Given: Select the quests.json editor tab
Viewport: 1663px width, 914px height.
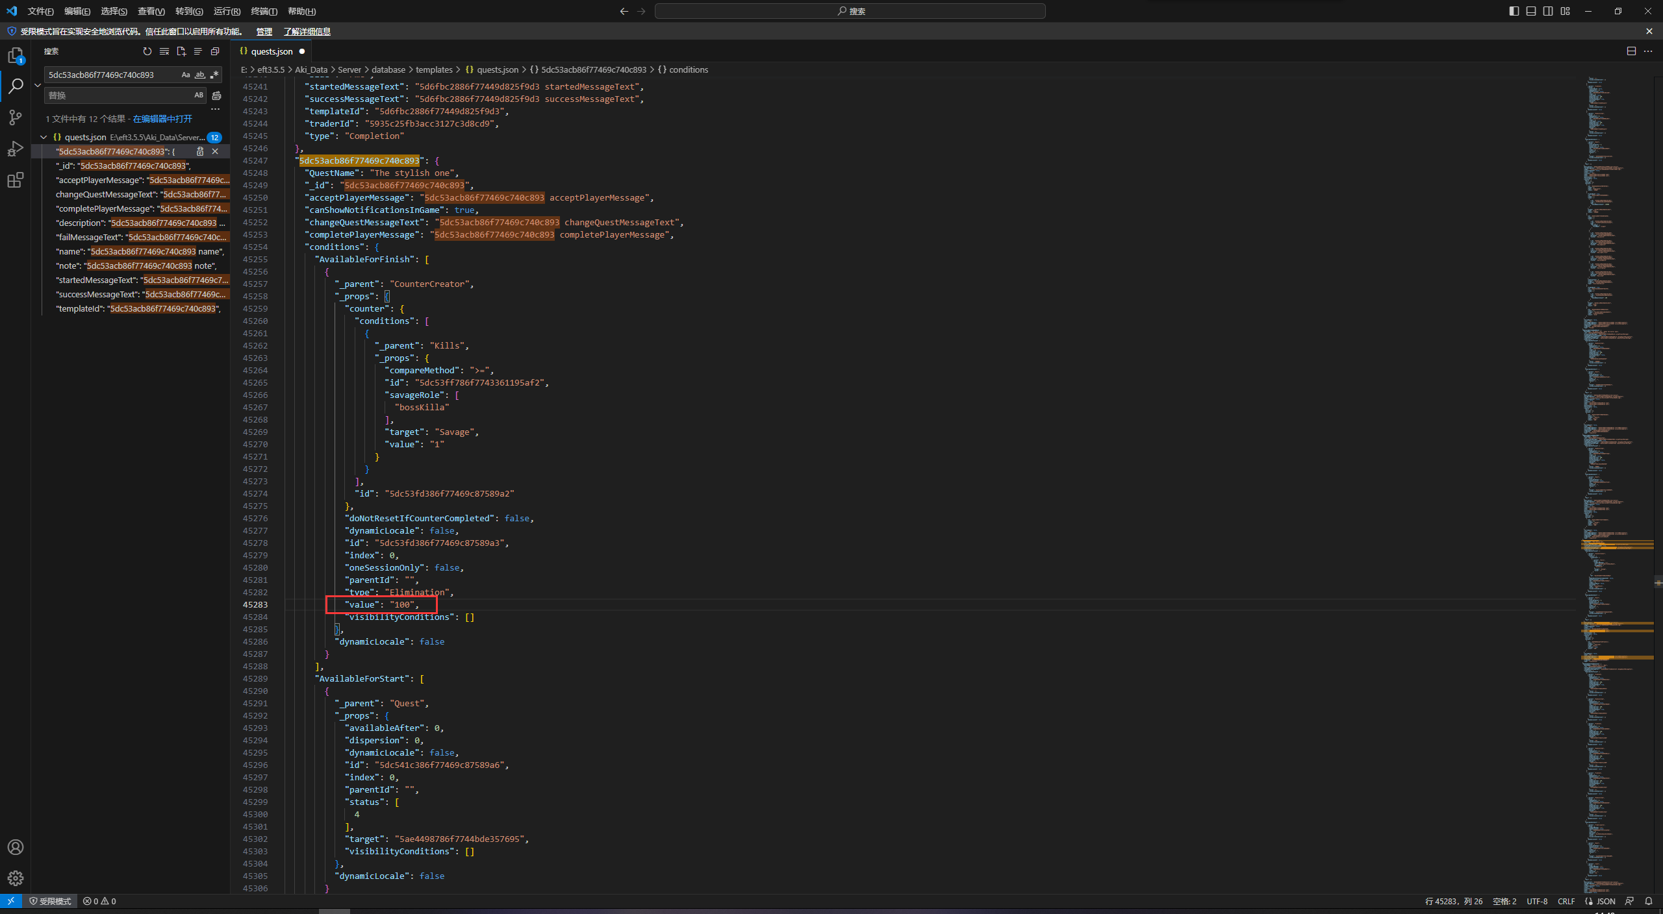Looking at the screenshot, I should coord(272,51).
